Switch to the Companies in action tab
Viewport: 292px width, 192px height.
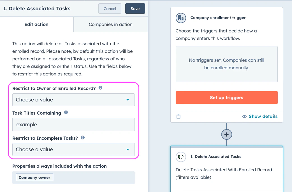pos(110,24)
